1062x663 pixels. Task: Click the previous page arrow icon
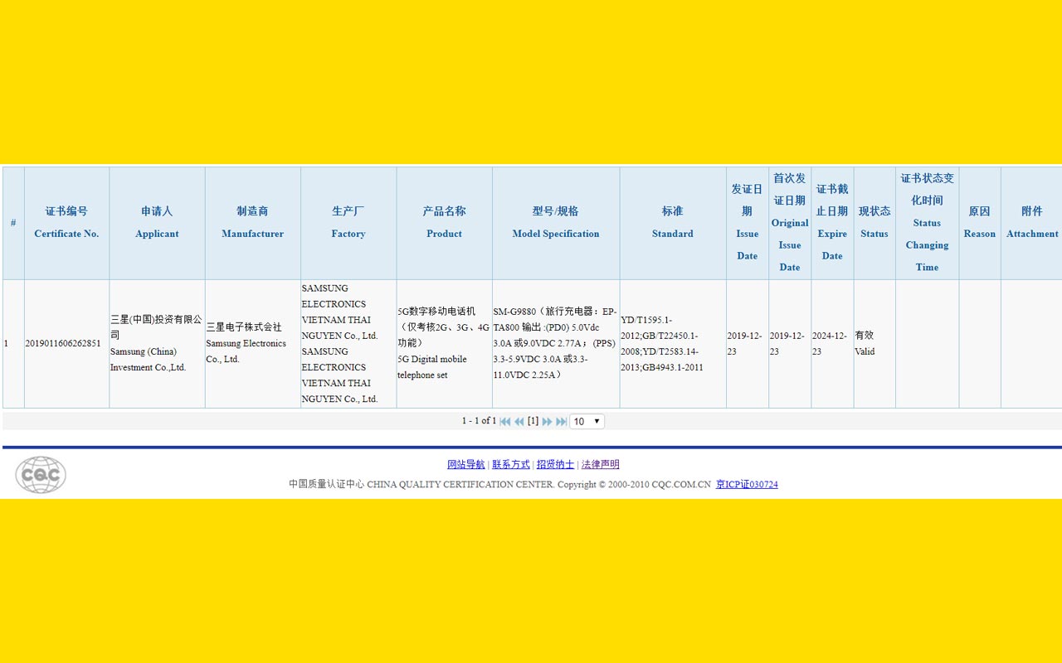[x=519, y=421]
